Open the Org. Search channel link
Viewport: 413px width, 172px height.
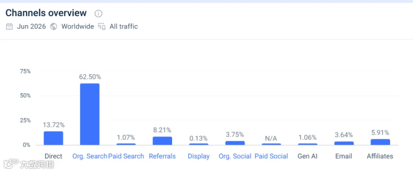coord(90,156)
